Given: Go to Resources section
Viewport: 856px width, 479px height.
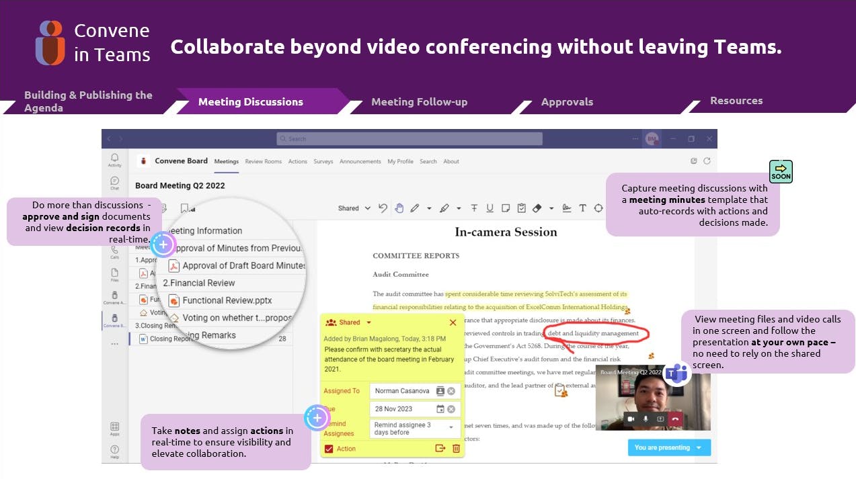Looking at the screenshot, I should coord(736,101).
